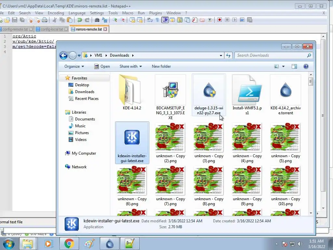Toggle file monitoring eye icon

point(210,20)
